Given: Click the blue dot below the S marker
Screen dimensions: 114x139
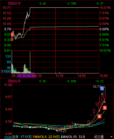Looking at the screenshot, I should click(102, 94).
